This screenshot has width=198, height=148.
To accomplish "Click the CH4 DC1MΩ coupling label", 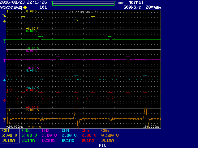I will coord(68,141).
